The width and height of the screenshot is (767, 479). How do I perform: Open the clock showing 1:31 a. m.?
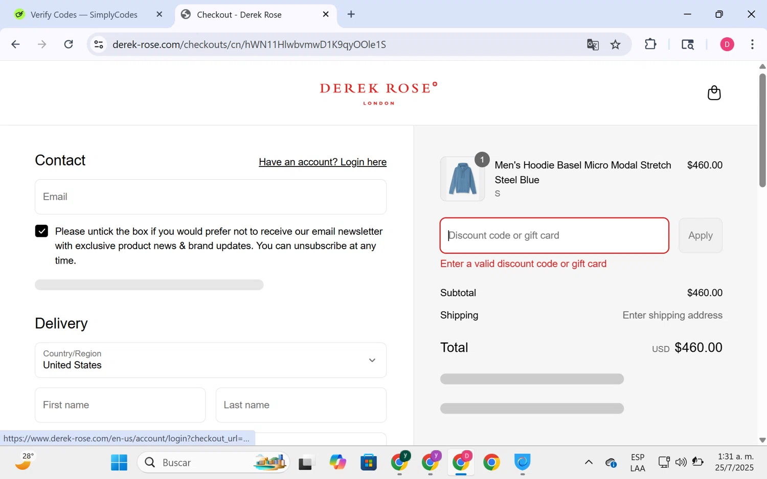(x=734, y=462)
